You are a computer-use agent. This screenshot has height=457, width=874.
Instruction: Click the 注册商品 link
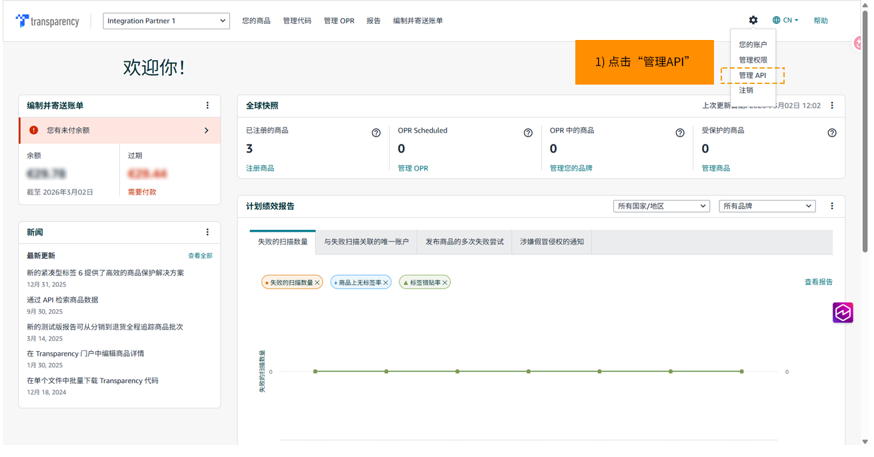[x=260, y=168]
